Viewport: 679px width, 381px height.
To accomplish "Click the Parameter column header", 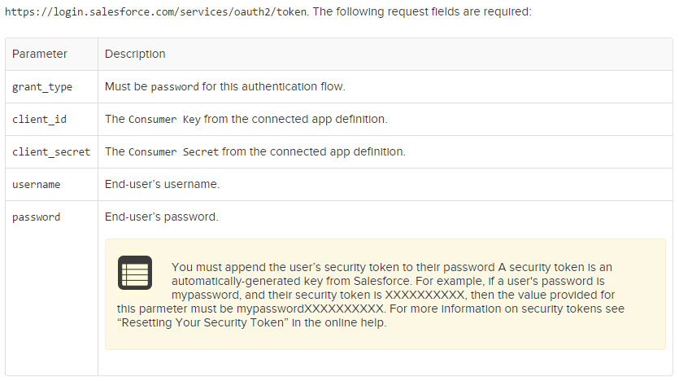I will click(40, 54).
